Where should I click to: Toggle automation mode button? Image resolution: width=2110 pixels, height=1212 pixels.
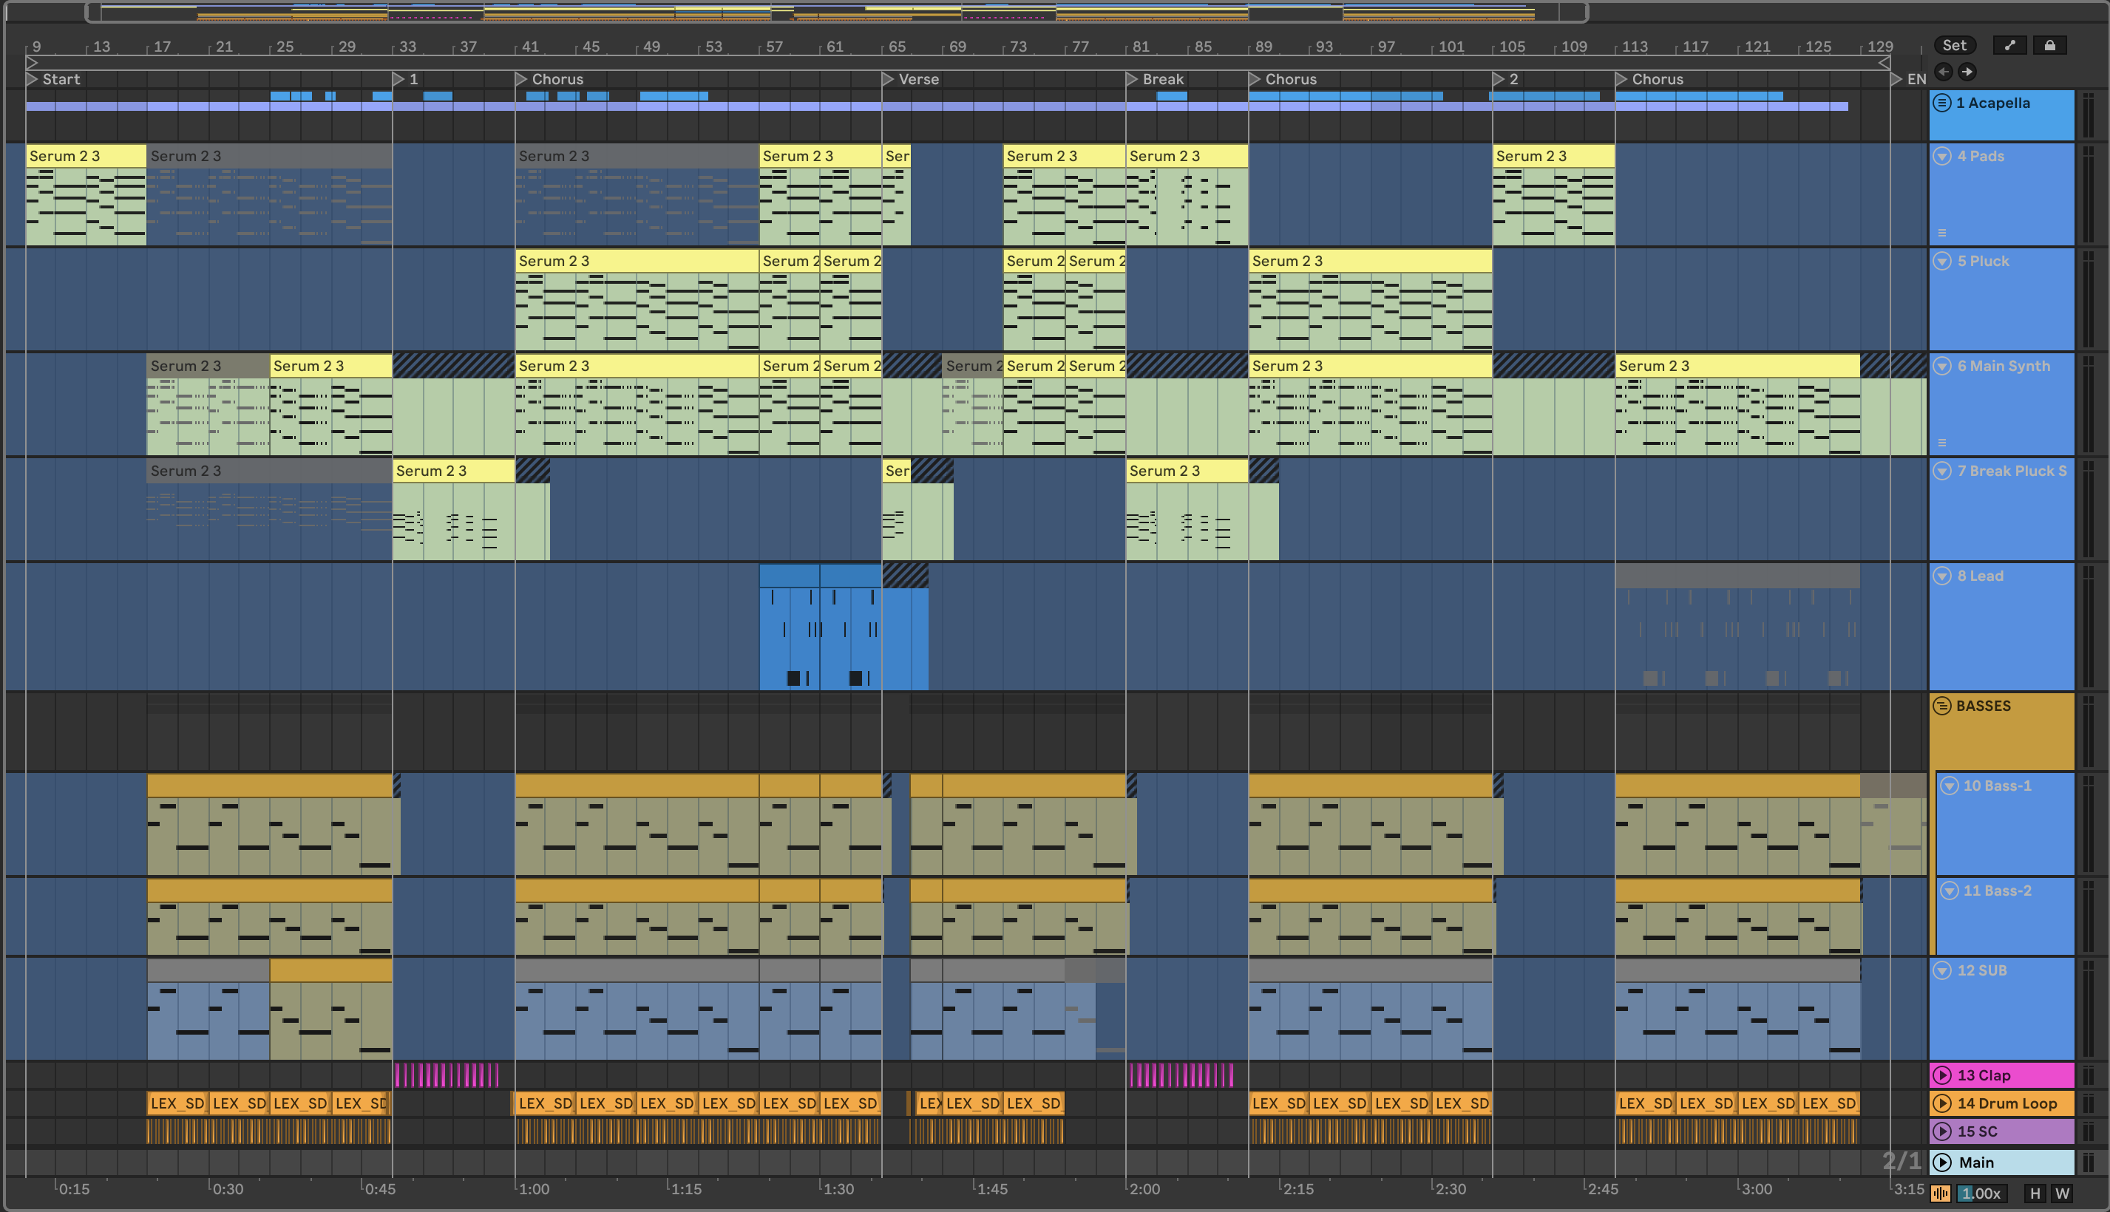(2010, 45)
